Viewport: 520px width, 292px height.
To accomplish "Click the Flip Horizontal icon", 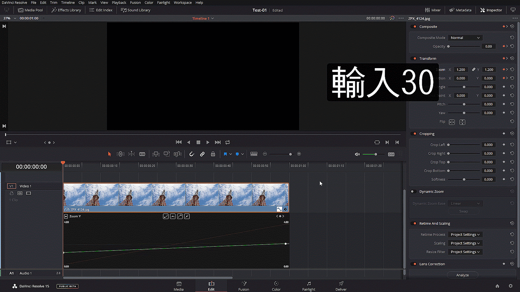I will point(452,122).
